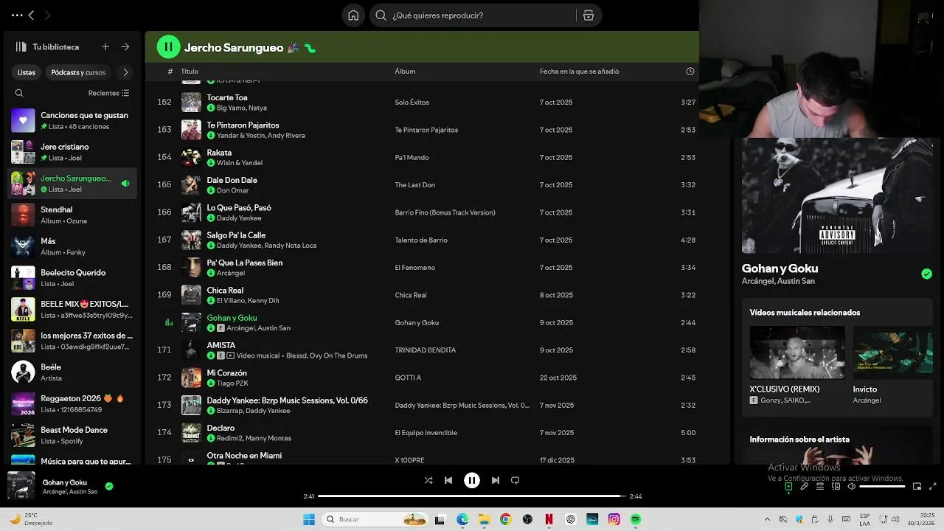The height and width of the screenshot is (531, 944).
Task: Go forward with the right arrow
Action: [x=47, y=15]
